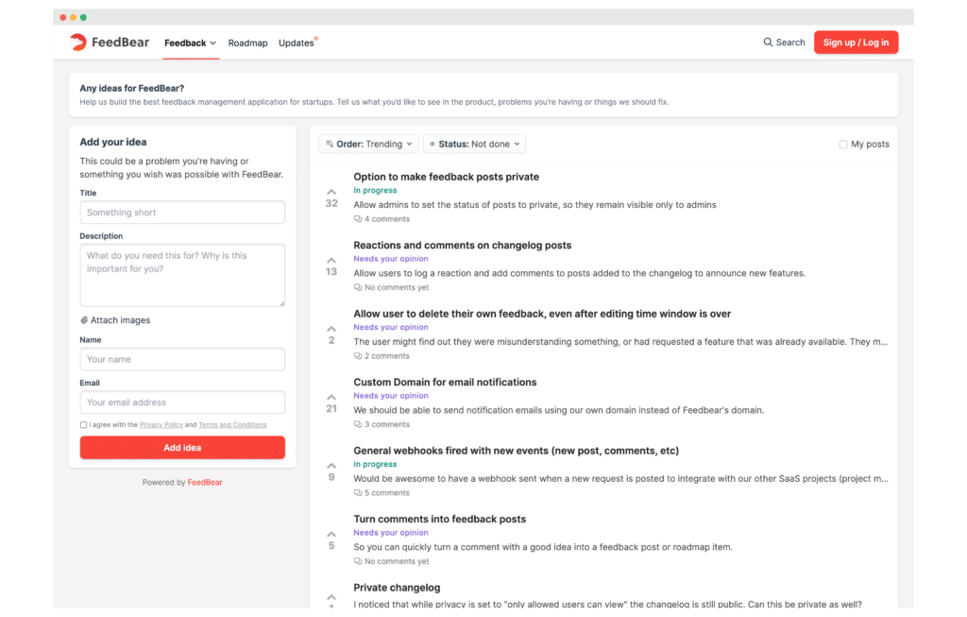Screen dimensions: 967x617
Task: Click the Attach images paperclip icon
Action: click(x=85, y=319)
